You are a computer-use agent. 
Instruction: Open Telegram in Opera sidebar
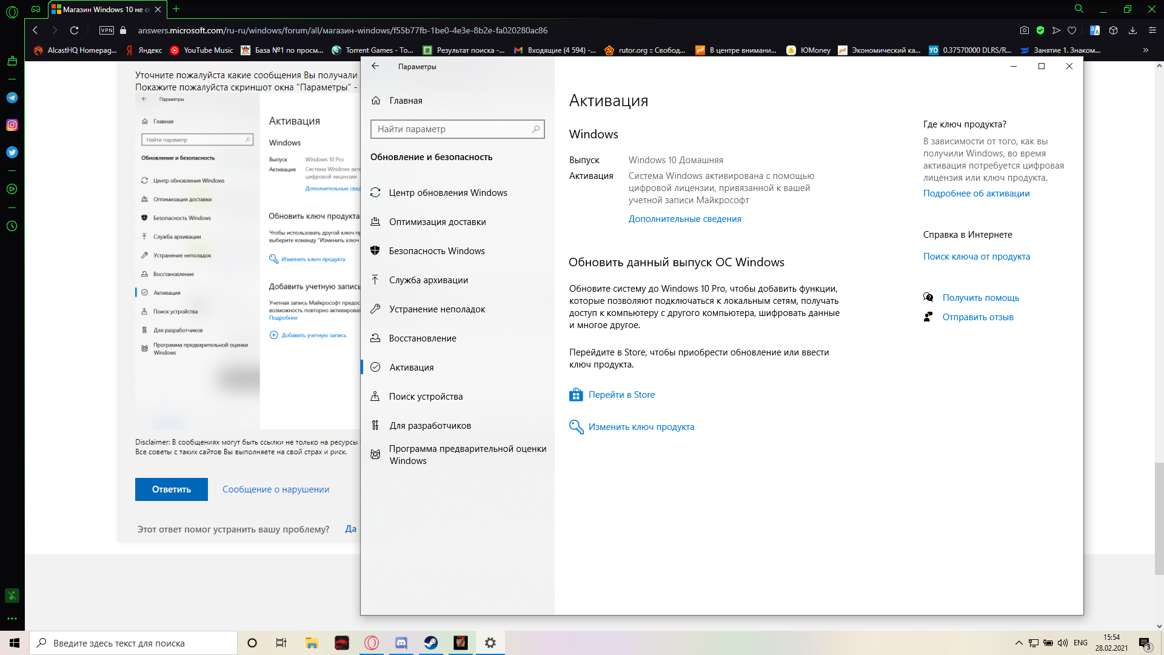(x=12, y=98)
